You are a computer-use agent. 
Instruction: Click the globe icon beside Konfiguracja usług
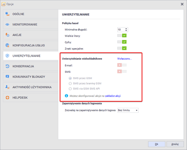(x=8, y=45)
